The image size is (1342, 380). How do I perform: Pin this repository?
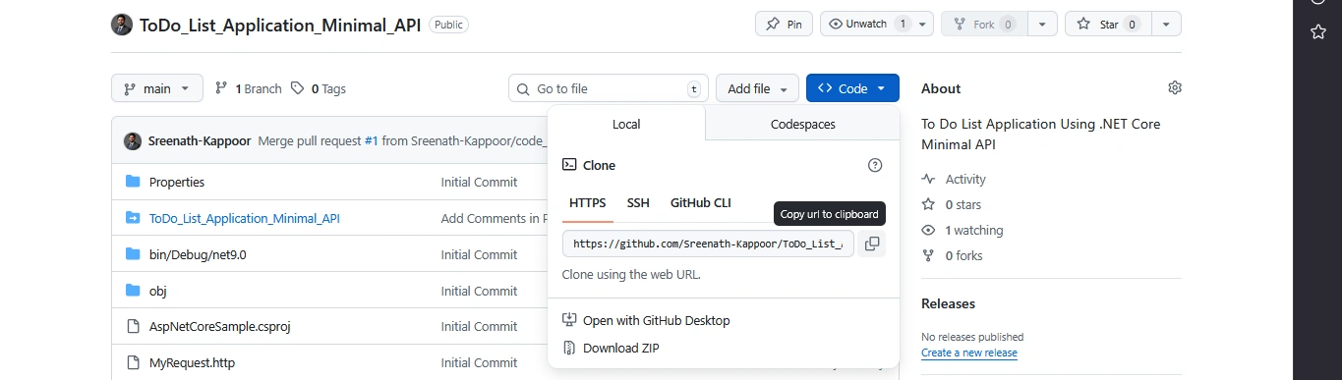784,25
